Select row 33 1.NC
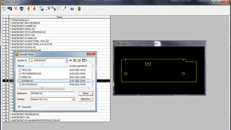The image size is (231, 130). [59, 118]
